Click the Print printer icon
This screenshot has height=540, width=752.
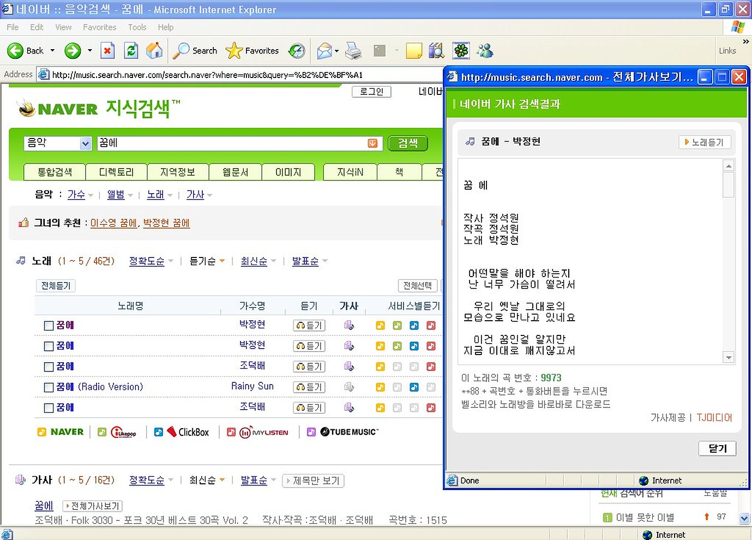353,51
